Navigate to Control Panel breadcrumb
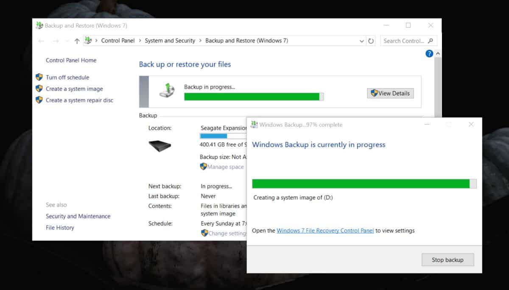 (x=118, y=41)
